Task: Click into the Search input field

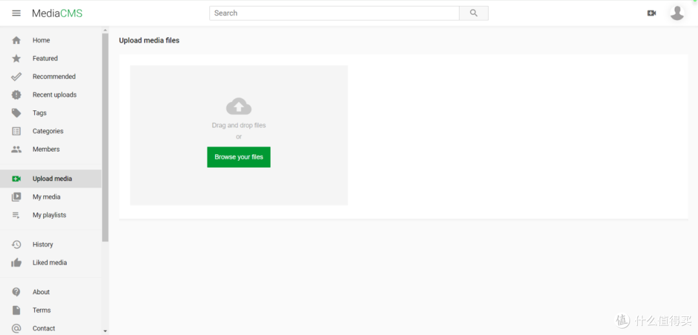Action: click(334, 13)
